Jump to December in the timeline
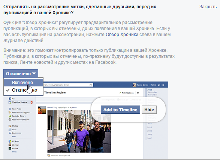 point(153,92)
